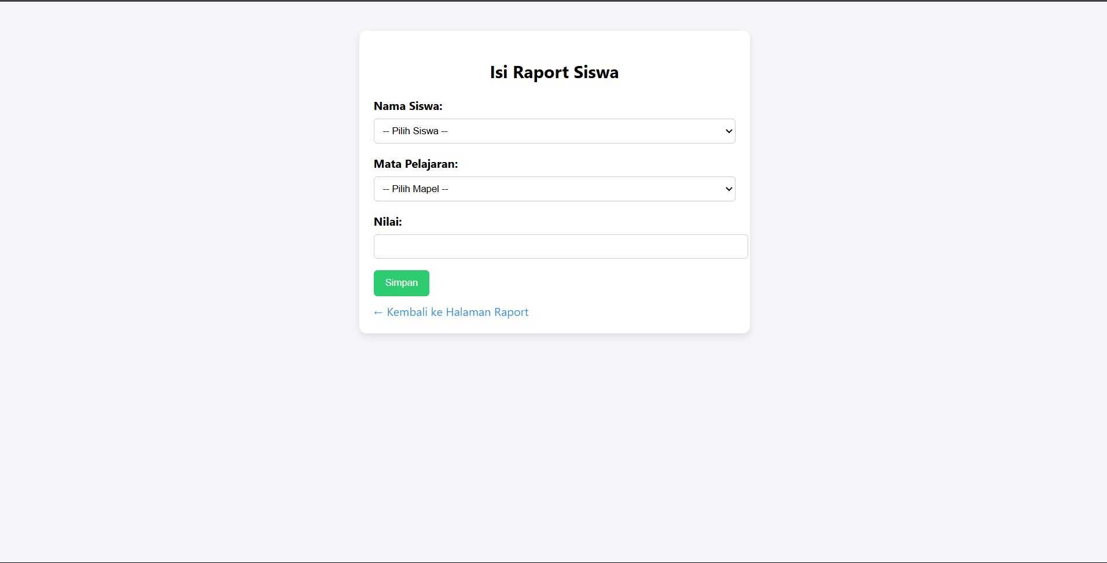
Task: Click the word 'Kembali' in the bottom link
Action: [407, 312]
